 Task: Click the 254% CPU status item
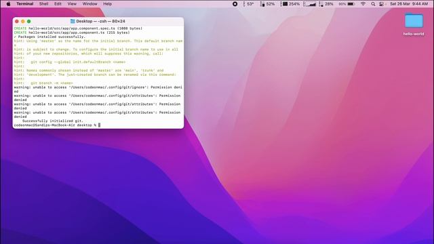tap(290, 4)
